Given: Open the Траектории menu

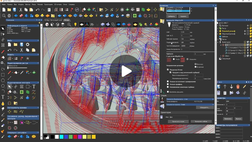Looking at the screenshot, I should click(48, 4).
